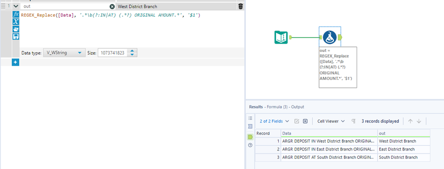444x169 pixels.
Task: Select record number 1 row cell
Action: pyautogui.click(x=268, y=141)
